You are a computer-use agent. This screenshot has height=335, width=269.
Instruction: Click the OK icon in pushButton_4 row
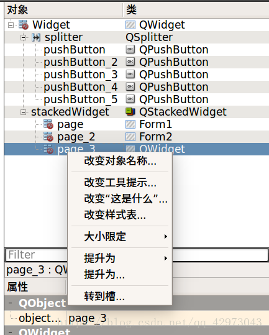(130, 87)
